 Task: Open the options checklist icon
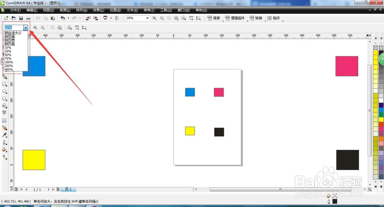[x=117, y=18]
